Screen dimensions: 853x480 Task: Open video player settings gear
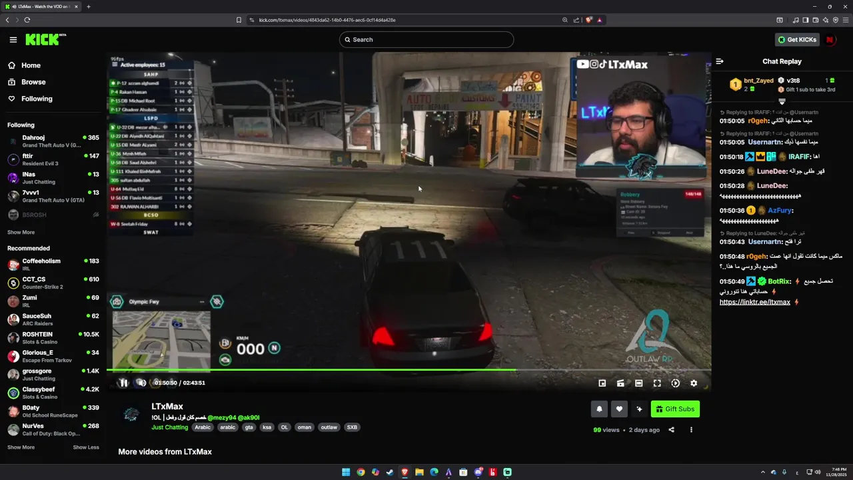(x=694, y=383)
